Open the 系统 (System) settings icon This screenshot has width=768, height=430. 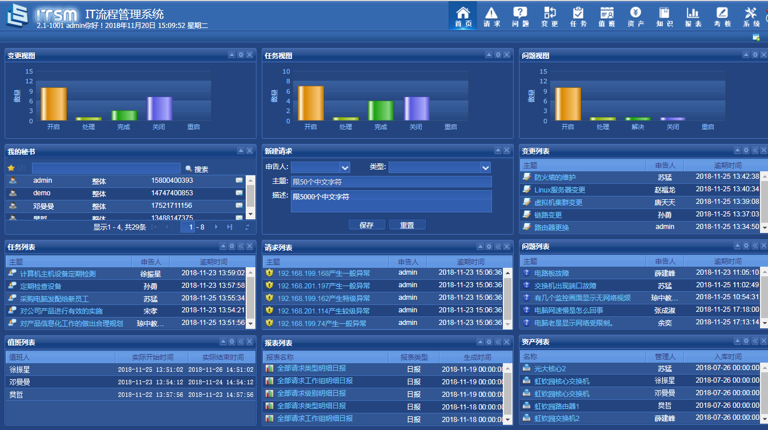[751, 17]
